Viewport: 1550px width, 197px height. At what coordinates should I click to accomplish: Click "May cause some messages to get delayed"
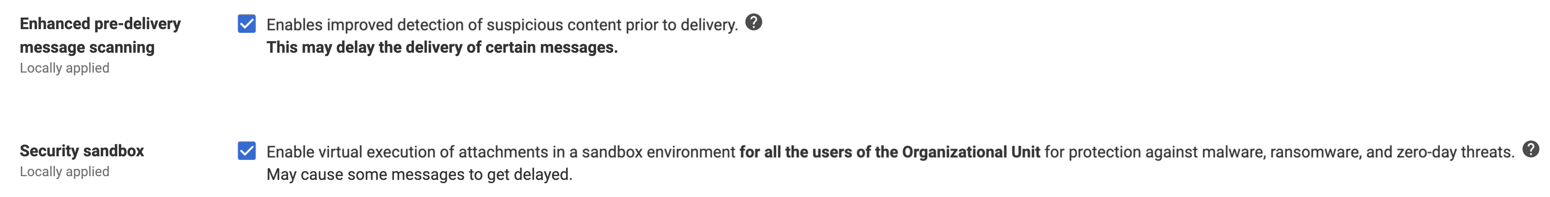(419, 175)
